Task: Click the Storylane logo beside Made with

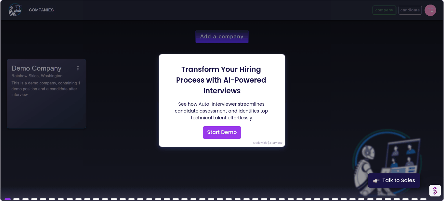Action: [x=268, y=142]
